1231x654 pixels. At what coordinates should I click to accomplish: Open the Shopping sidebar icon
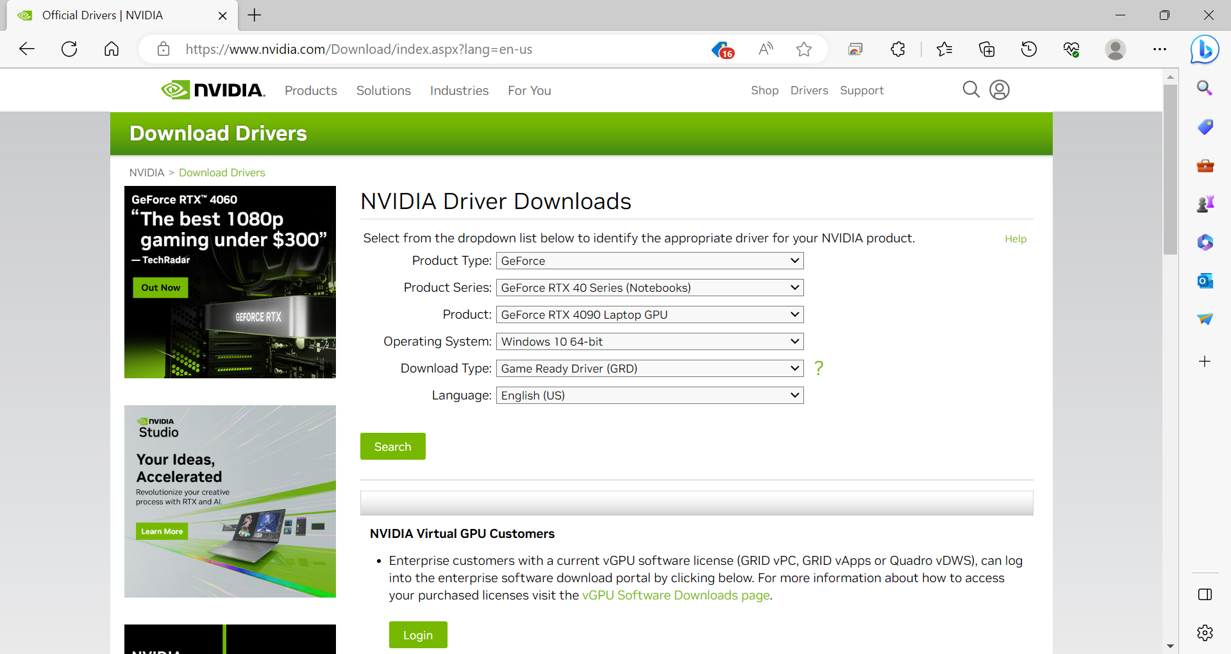click(x=1205, y=127)
